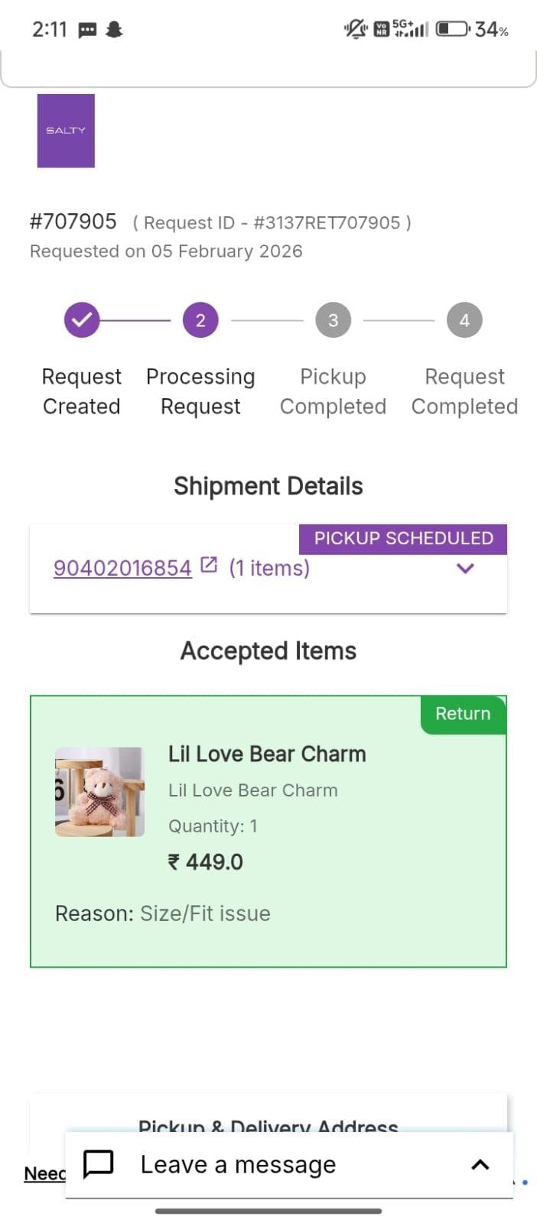Tap the completed Request Created checkmark step
The width and height of the screenshot is (537, 1223).
click(82, 320)
